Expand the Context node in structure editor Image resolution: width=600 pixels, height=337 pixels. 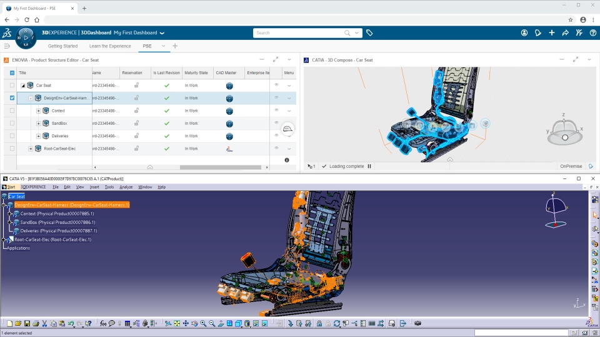pyautogui.click(x=39, y=111)
